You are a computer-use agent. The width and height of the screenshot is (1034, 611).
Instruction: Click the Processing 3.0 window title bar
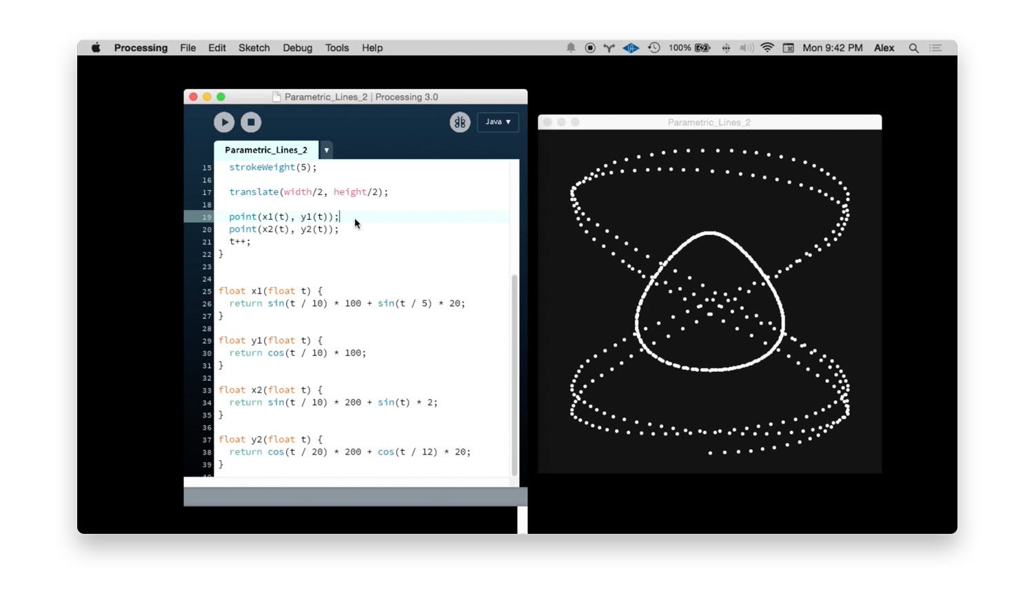[x=355, y=97]
